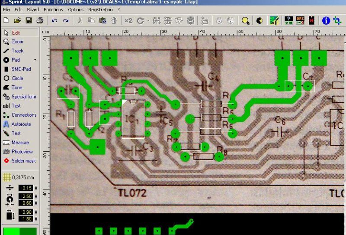346x235 pixels.
Task: Select the SMD-Pad tool
Action: click(20, 69)
